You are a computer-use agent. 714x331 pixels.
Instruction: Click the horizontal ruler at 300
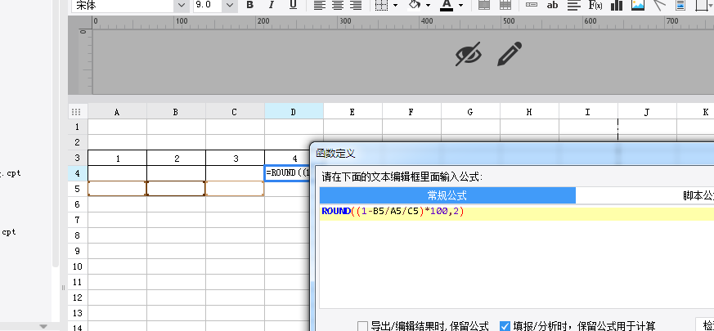click(x=345, y=22)
